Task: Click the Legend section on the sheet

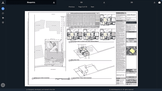Action: 121,81
